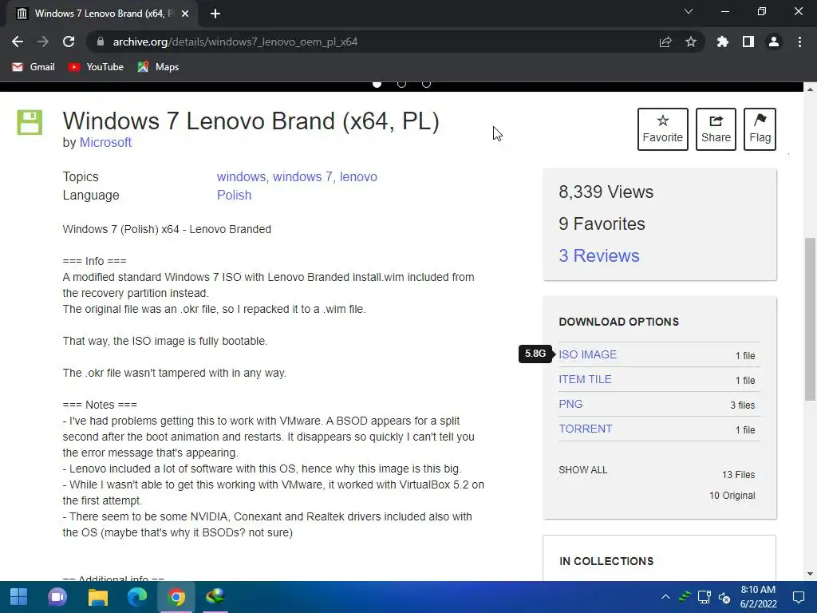Screen dimensions: 817x613
Task: Close the Windows 7 Lenovo Brand tab
Action: [x=185, y=14]
